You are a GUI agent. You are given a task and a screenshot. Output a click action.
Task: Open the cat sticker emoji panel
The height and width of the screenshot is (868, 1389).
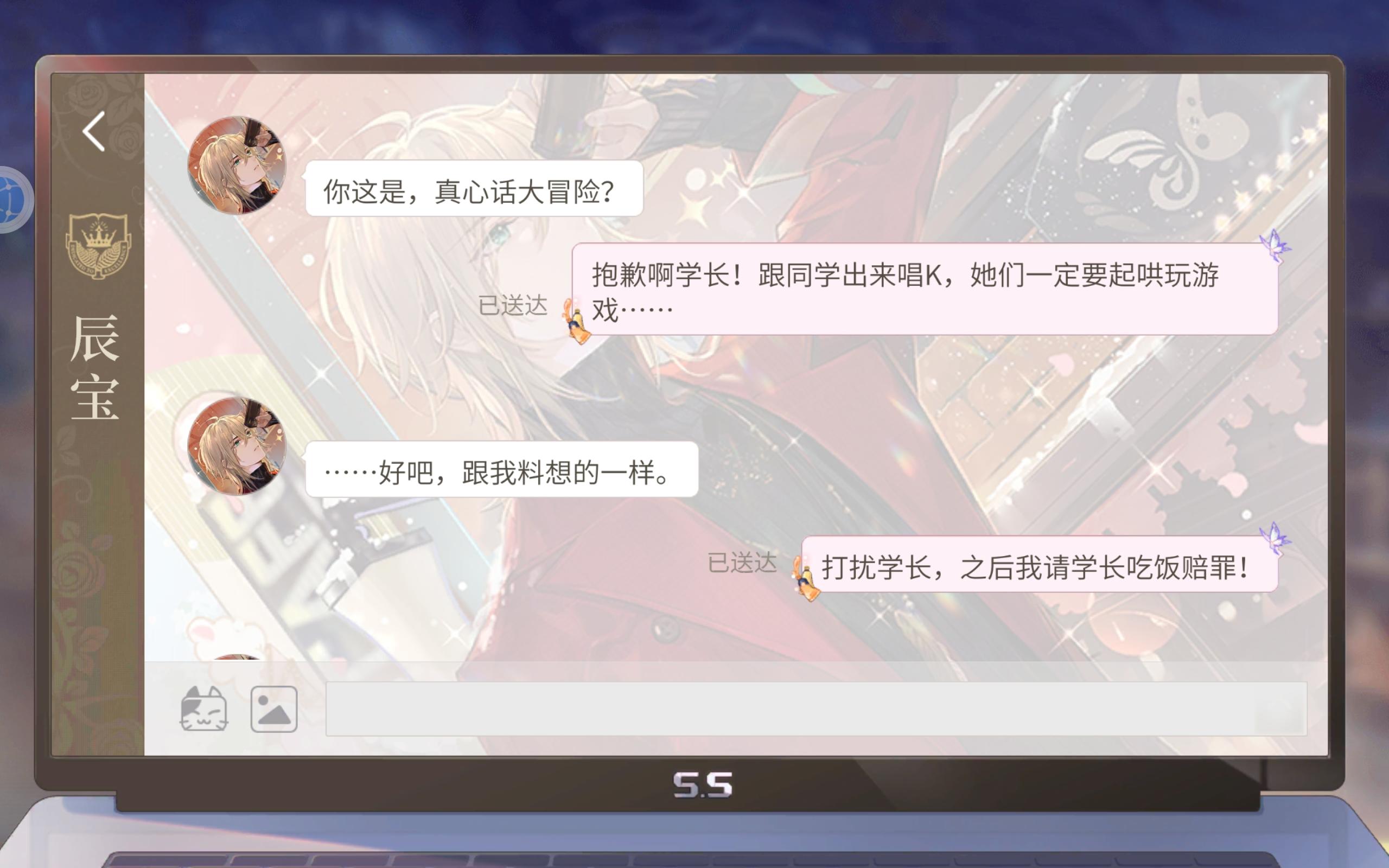point(204,709)
